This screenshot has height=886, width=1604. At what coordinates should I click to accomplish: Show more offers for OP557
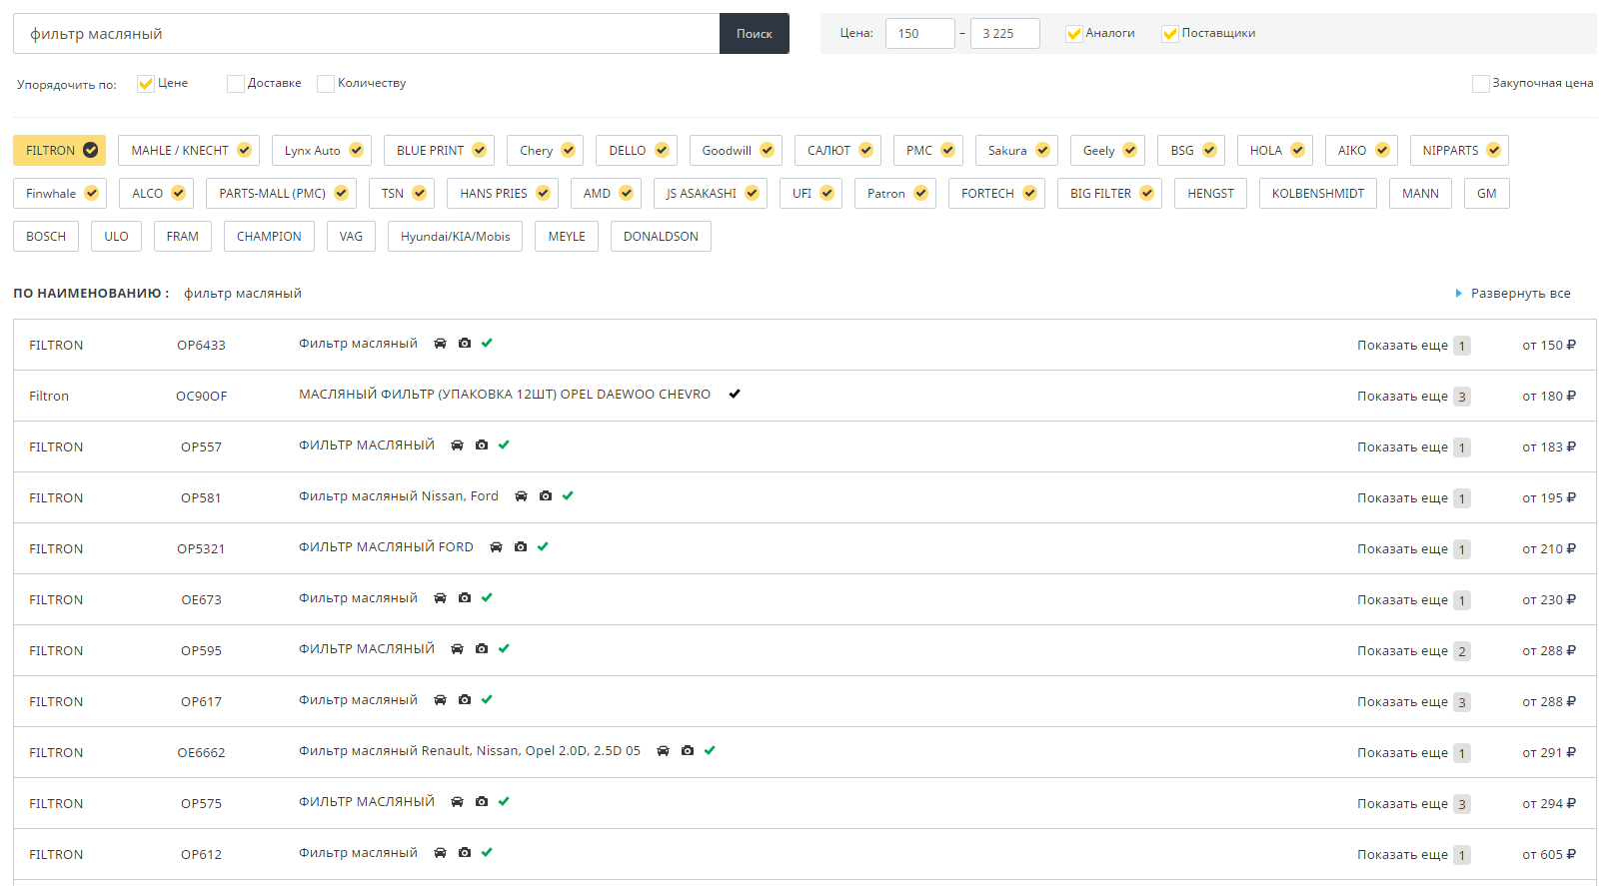point(1413,447)
